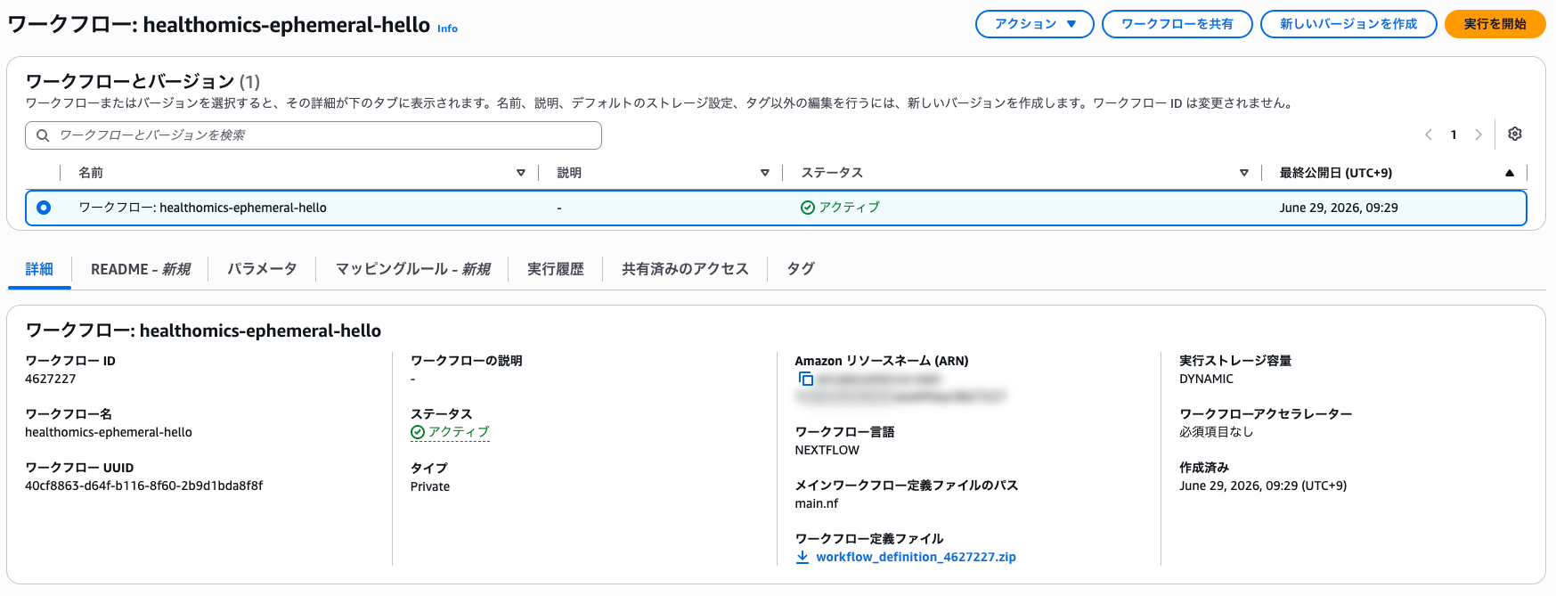Screen dimensions: 1556x596
Task: Copy the ARN with the copy icon
Action: coord(806,380)
